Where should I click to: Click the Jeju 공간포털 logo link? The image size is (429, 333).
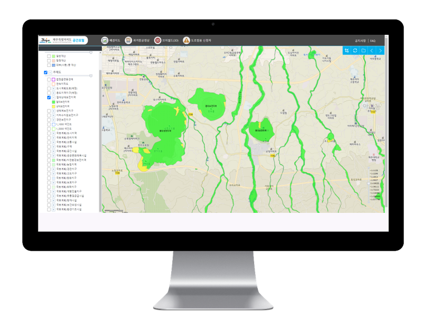tap(63, 40)
